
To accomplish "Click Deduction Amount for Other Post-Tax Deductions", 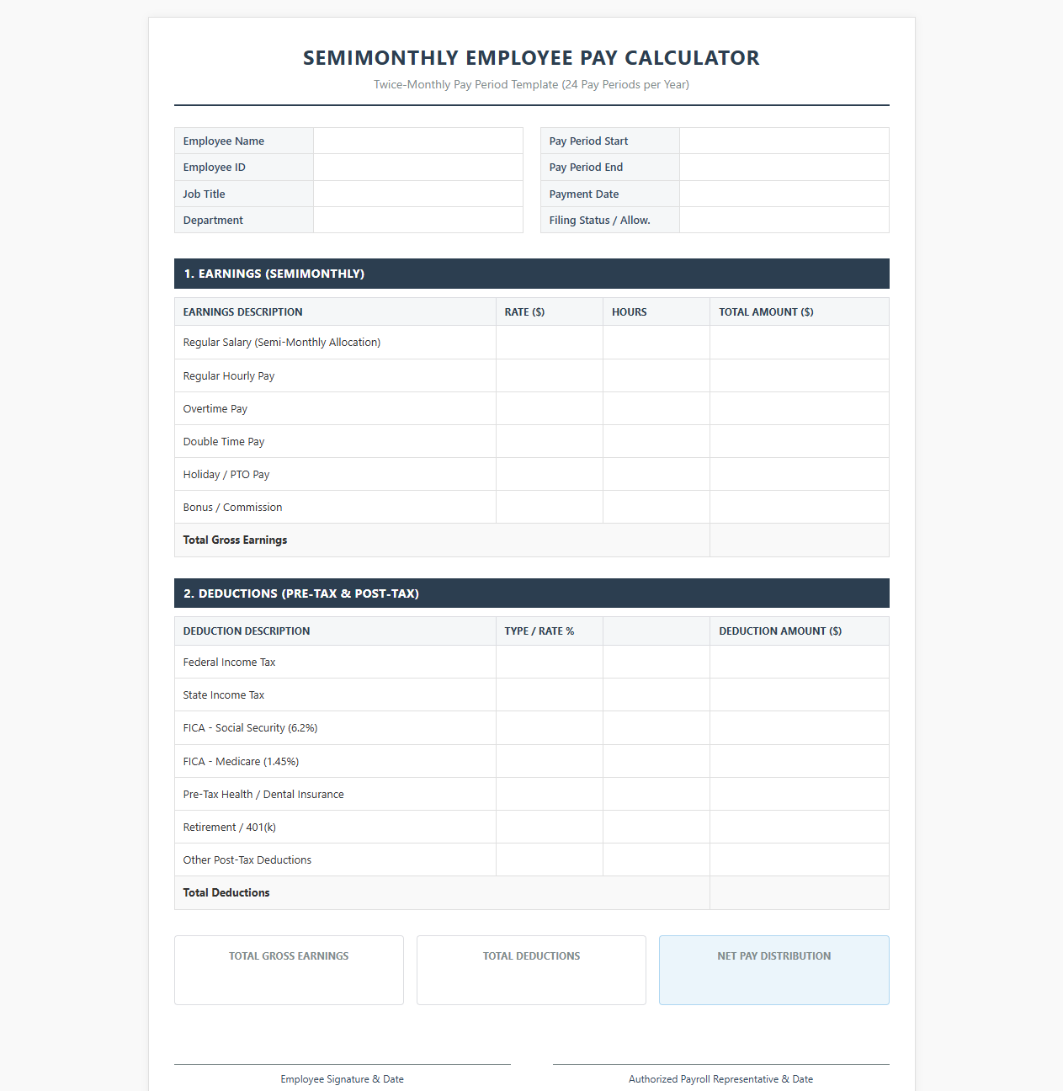I will coord(800,859).
